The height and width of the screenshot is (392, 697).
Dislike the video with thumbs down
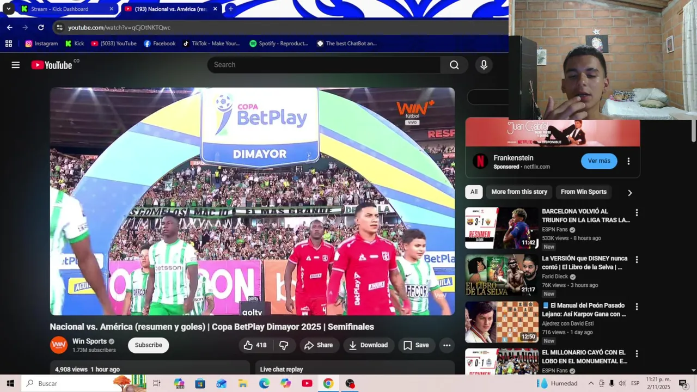click(284, 345)
